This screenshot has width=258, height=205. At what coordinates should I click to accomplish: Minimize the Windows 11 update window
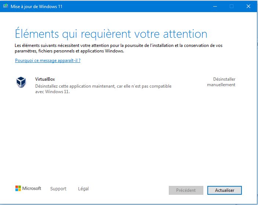(x=214, y=6)
